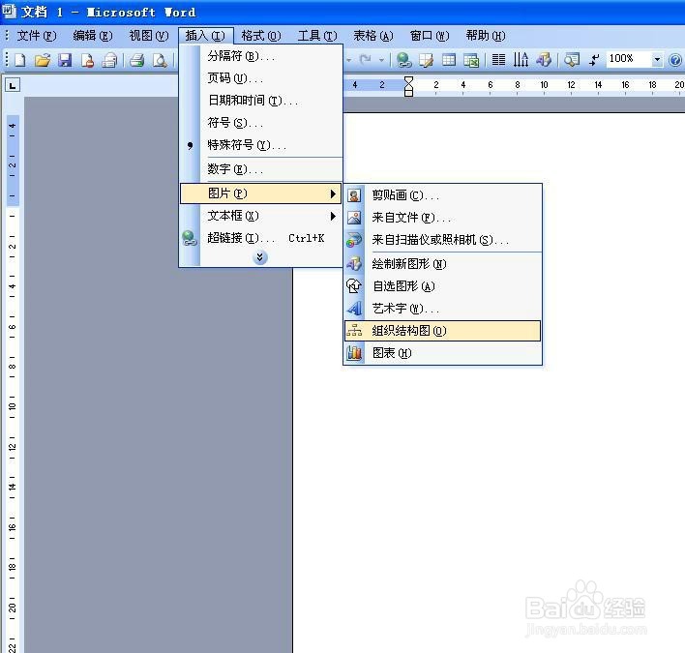Save the document with the floppy disk icon
This screenshot has width=685, height=653.
(65, 60)
